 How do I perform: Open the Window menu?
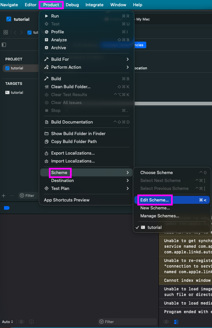click(118, 5)
